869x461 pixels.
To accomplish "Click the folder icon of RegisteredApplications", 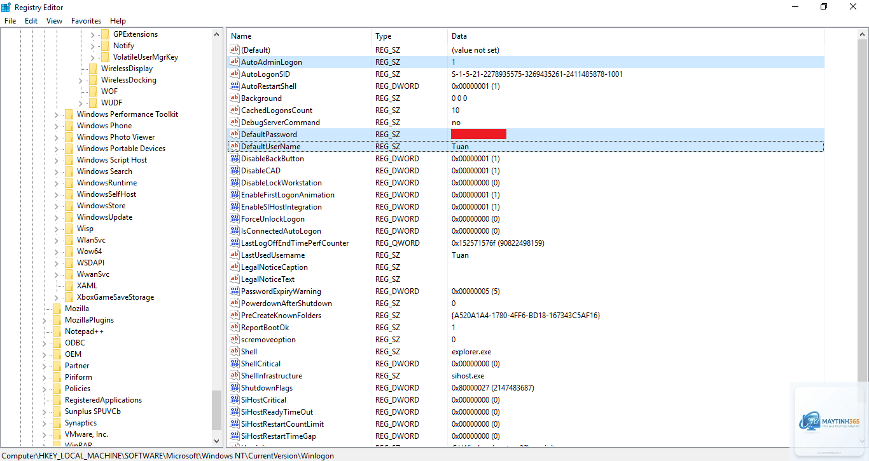I will [57, 400].
